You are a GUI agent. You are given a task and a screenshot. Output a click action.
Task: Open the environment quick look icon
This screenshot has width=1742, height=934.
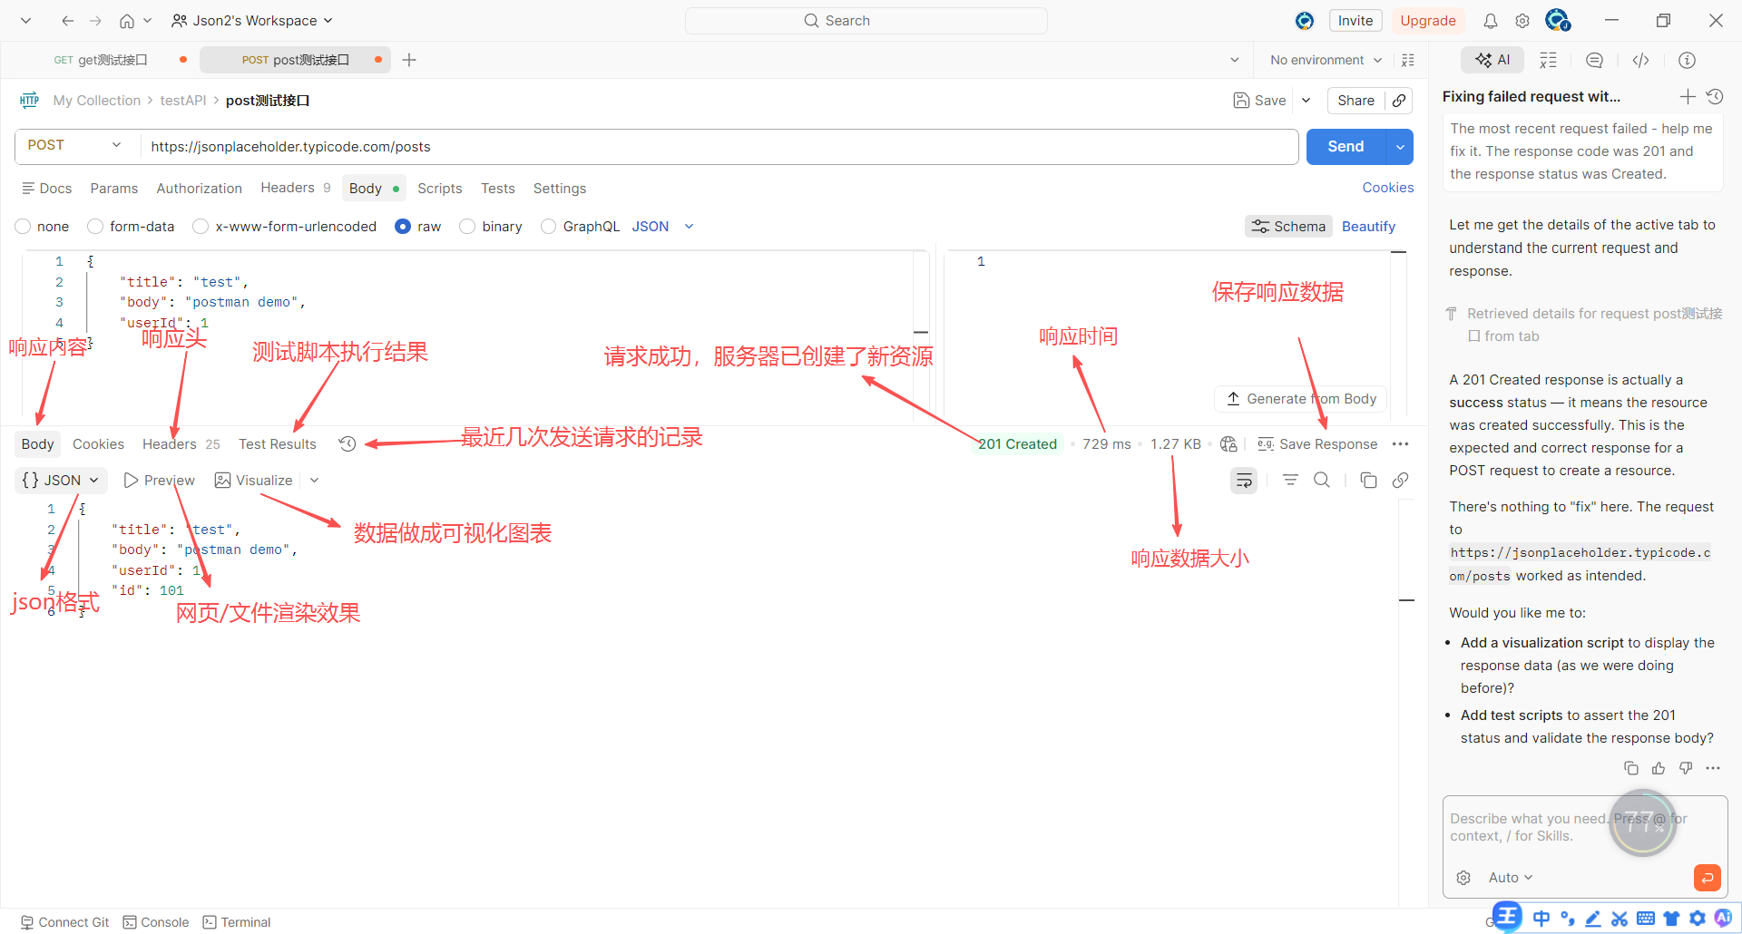pyautogui.click(x=1408, y=60)
